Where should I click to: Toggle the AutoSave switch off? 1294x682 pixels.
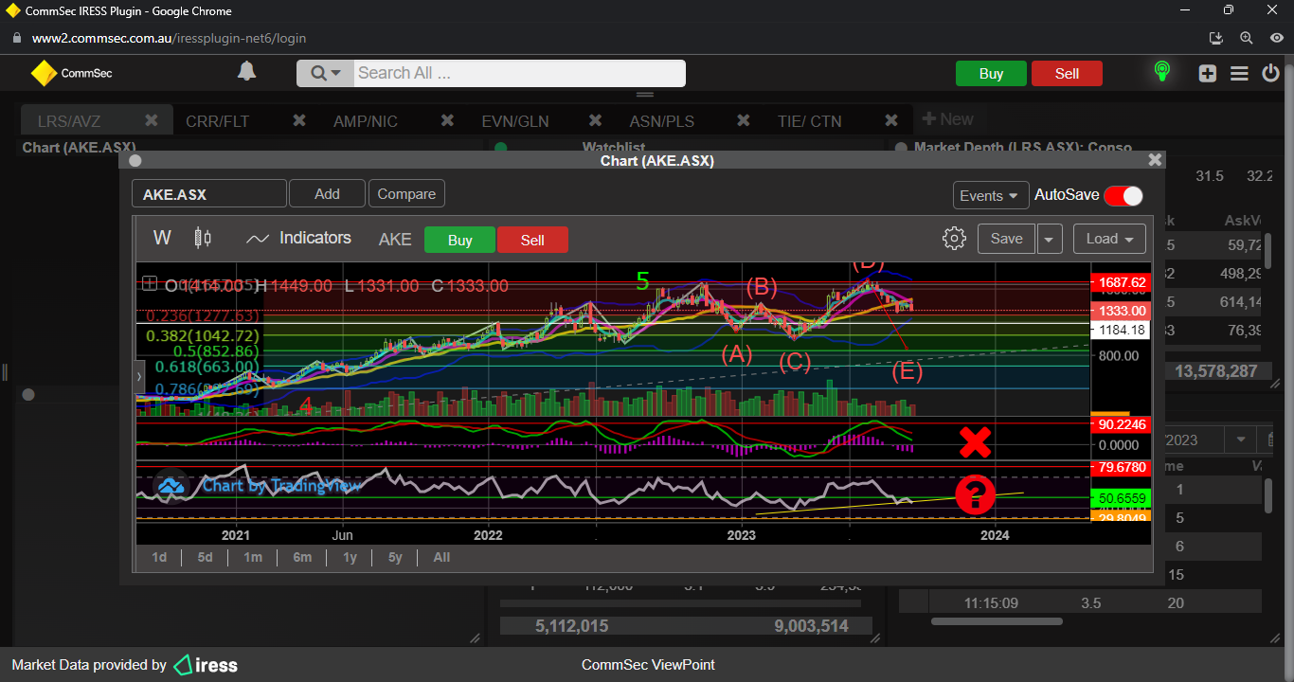click(1123, 195)
